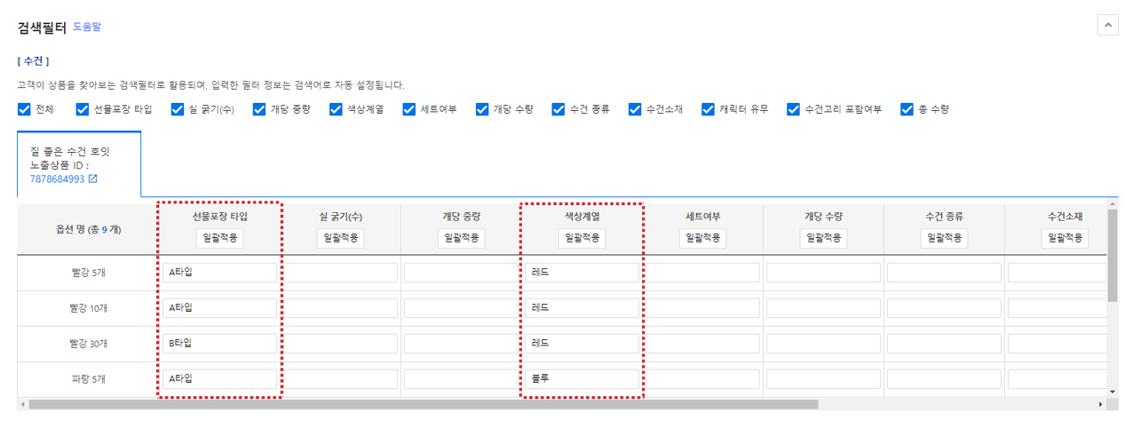Image resolution: width=1125 pixels, height=421 pixels.
Task: Open product ID 7878684993 link
Action: pos(57,179)
